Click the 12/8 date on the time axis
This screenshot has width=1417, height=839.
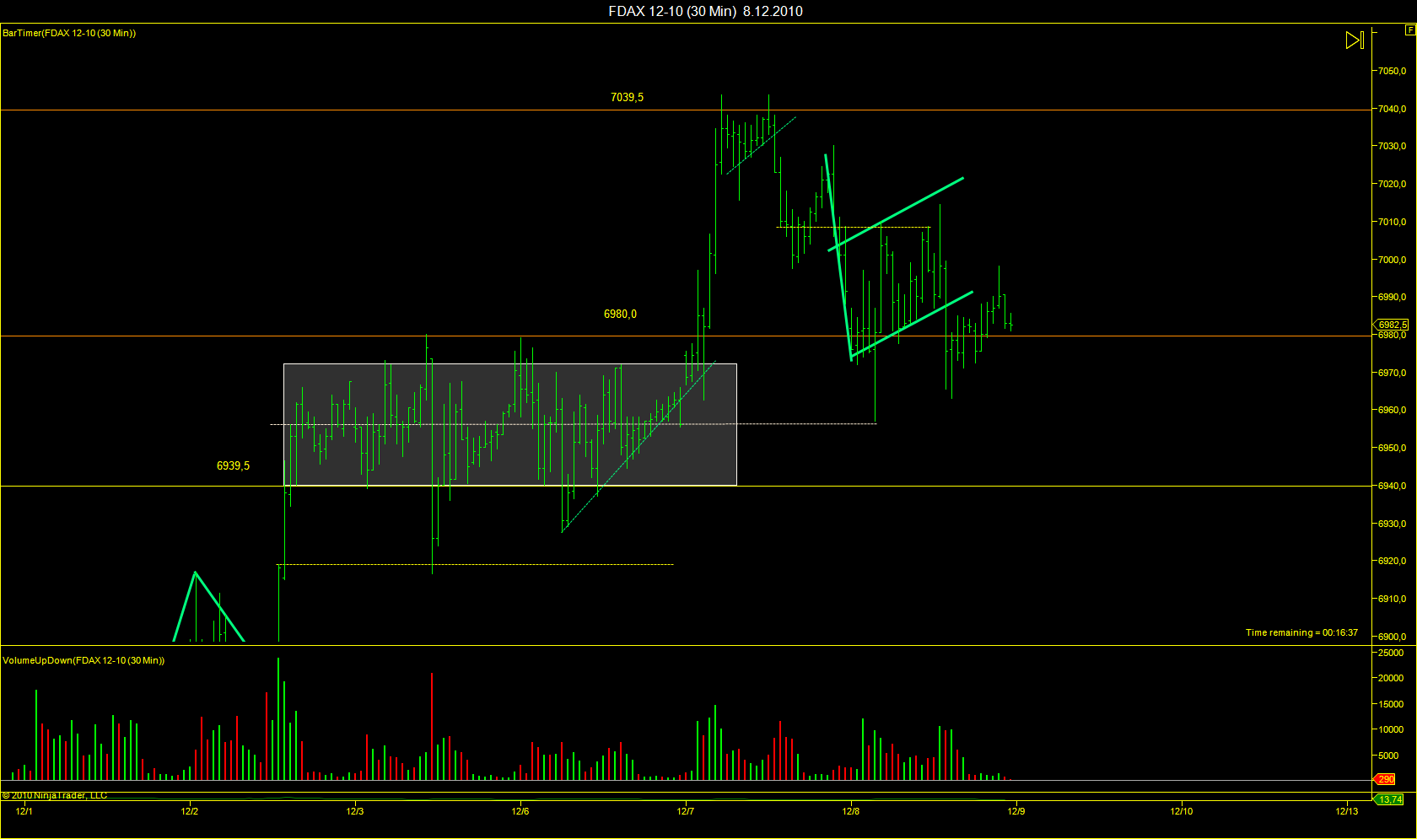point(850,811)
